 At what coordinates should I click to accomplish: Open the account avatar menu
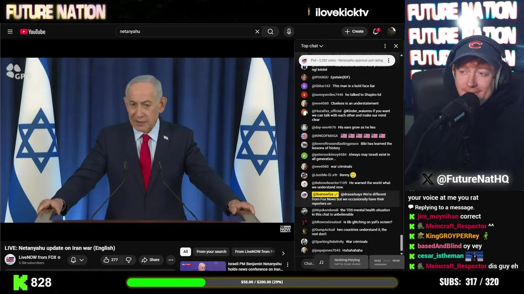[391, 31]
